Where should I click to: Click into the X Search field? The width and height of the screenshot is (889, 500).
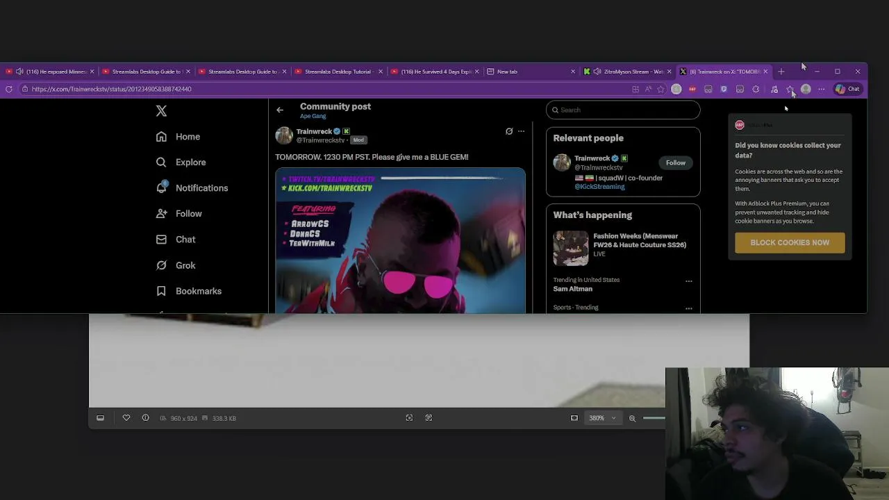point(623,110)
